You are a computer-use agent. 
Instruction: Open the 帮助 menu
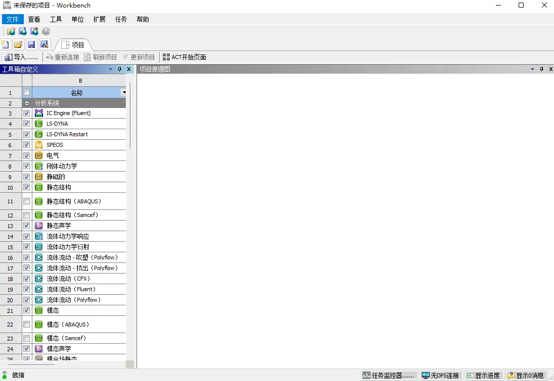click(x=143, y=19)
